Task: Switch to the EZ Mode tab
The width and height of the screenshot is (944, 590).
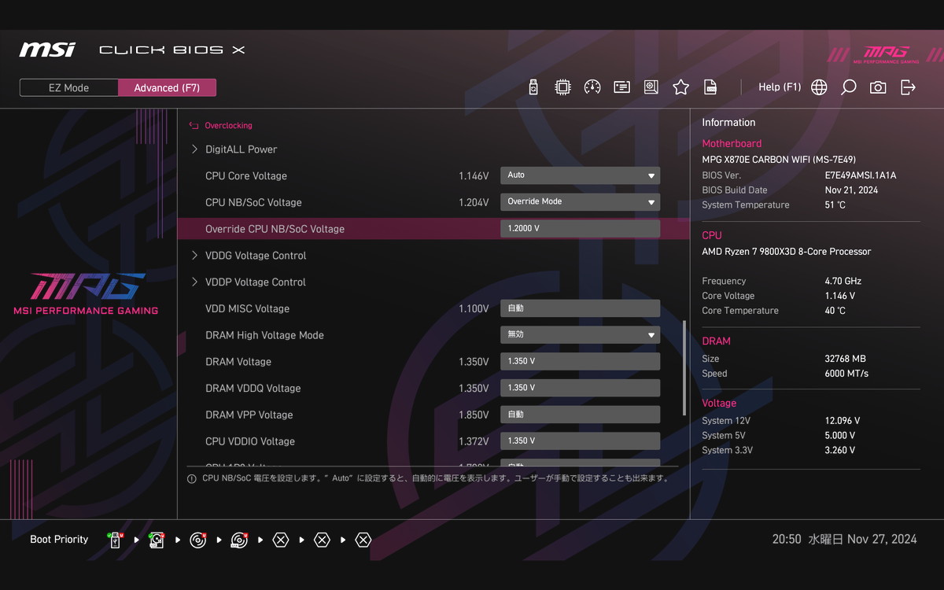Action: [x=69, y=88]
